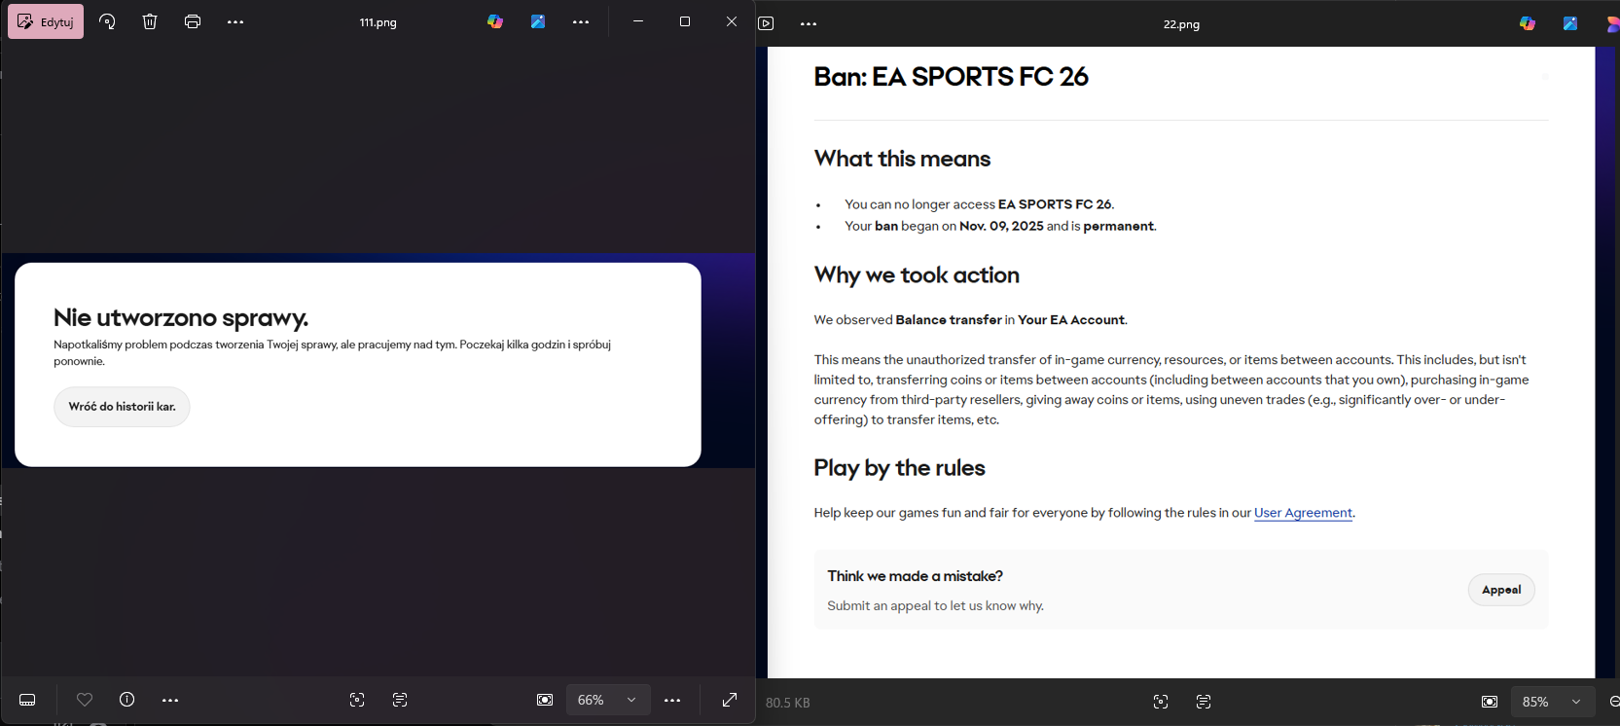This screenshot has height=726, width=1620.
Task: Open the 85% zoom dropdown
Action: 1576,702
